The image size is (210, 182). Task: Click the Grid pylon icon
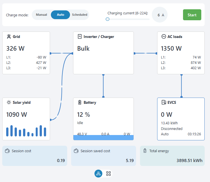pyautogui.click(x=9, y=37)
